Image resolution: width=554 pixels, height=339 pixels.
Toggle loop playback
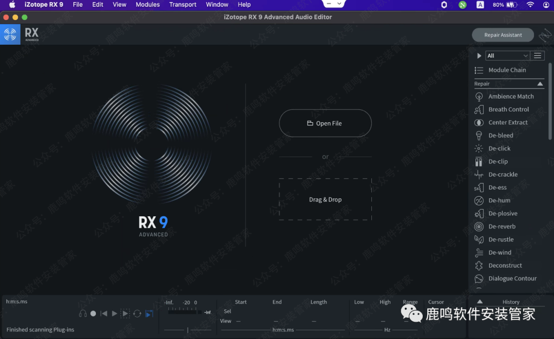[137, 313]
